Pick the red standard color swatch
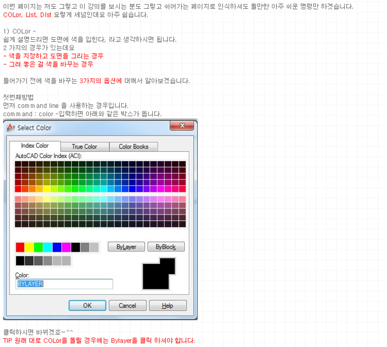Image resolution: width=387 pixels, height=347 pixels. [20, 247]
